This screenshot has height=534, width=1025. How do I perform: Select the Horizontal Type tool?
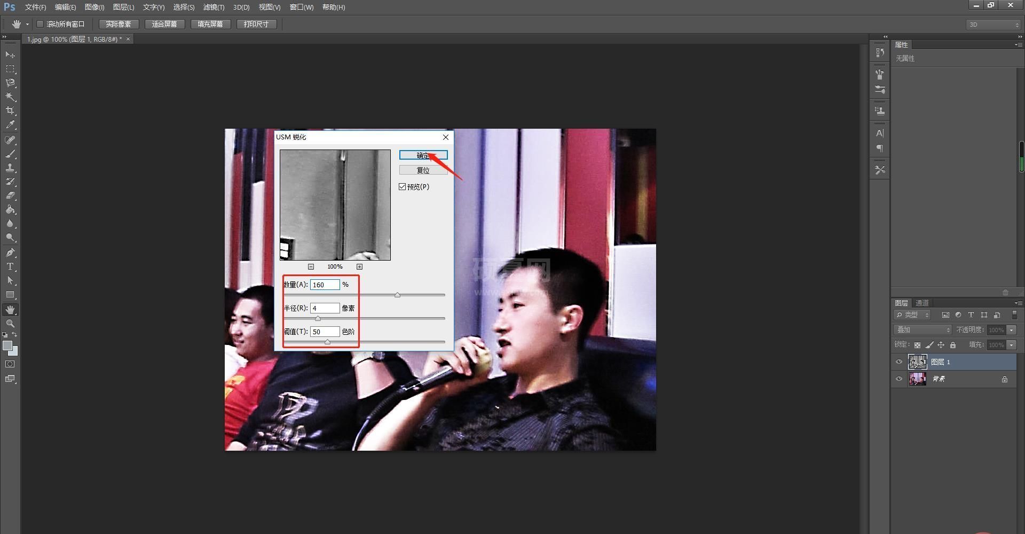[x=10, y=266]
